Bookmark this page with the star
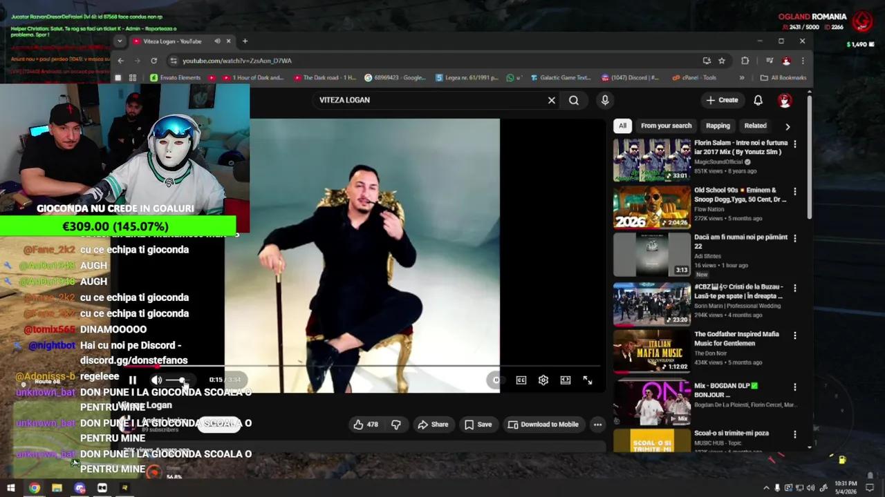 coord(721,61)
